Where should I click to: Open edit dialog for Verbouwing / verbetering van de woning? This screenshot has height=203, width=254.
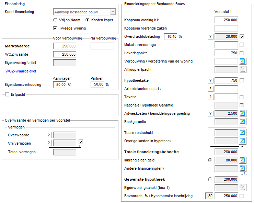[x=243, y=61]
